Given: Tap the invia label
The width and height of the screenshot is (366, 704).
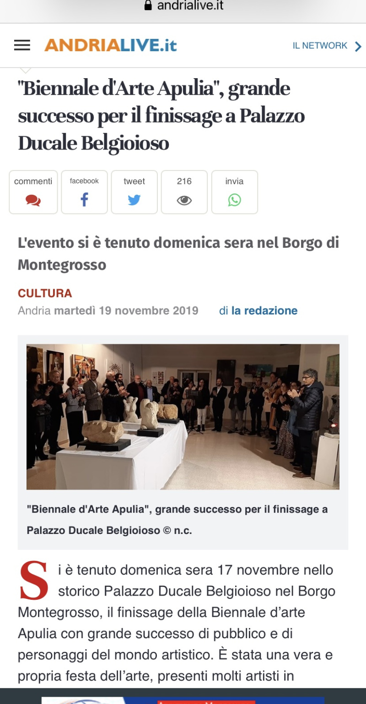Looking at the screenshot, I should [x=234, y=181].
